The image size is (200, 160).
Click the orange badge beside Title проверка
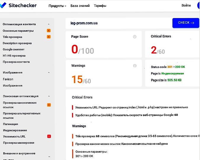(49, 37)
